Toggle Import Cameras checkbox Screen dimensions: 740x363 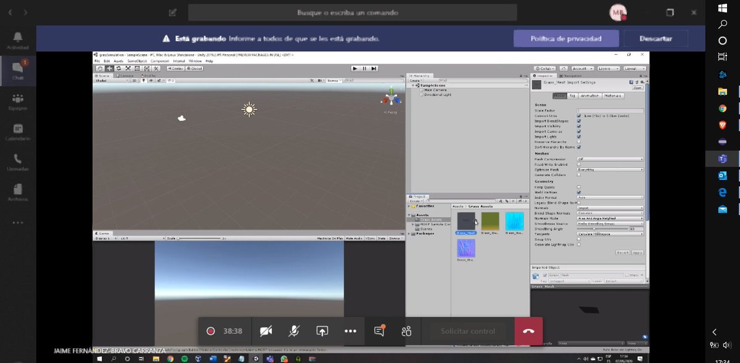tap(578, 131)
